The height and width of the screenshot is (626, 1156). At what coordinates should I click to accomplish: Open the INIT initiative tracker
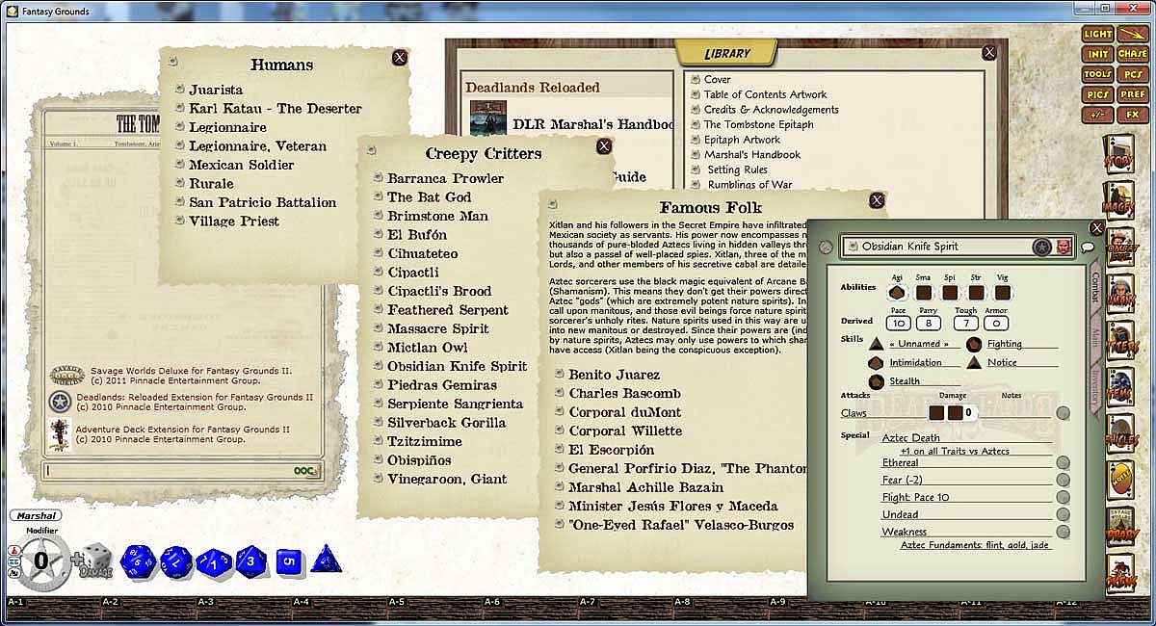tap(1097, 54)
